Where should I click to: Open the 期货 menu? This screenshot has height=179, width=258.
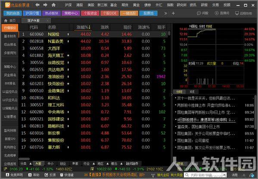[125, 5]
